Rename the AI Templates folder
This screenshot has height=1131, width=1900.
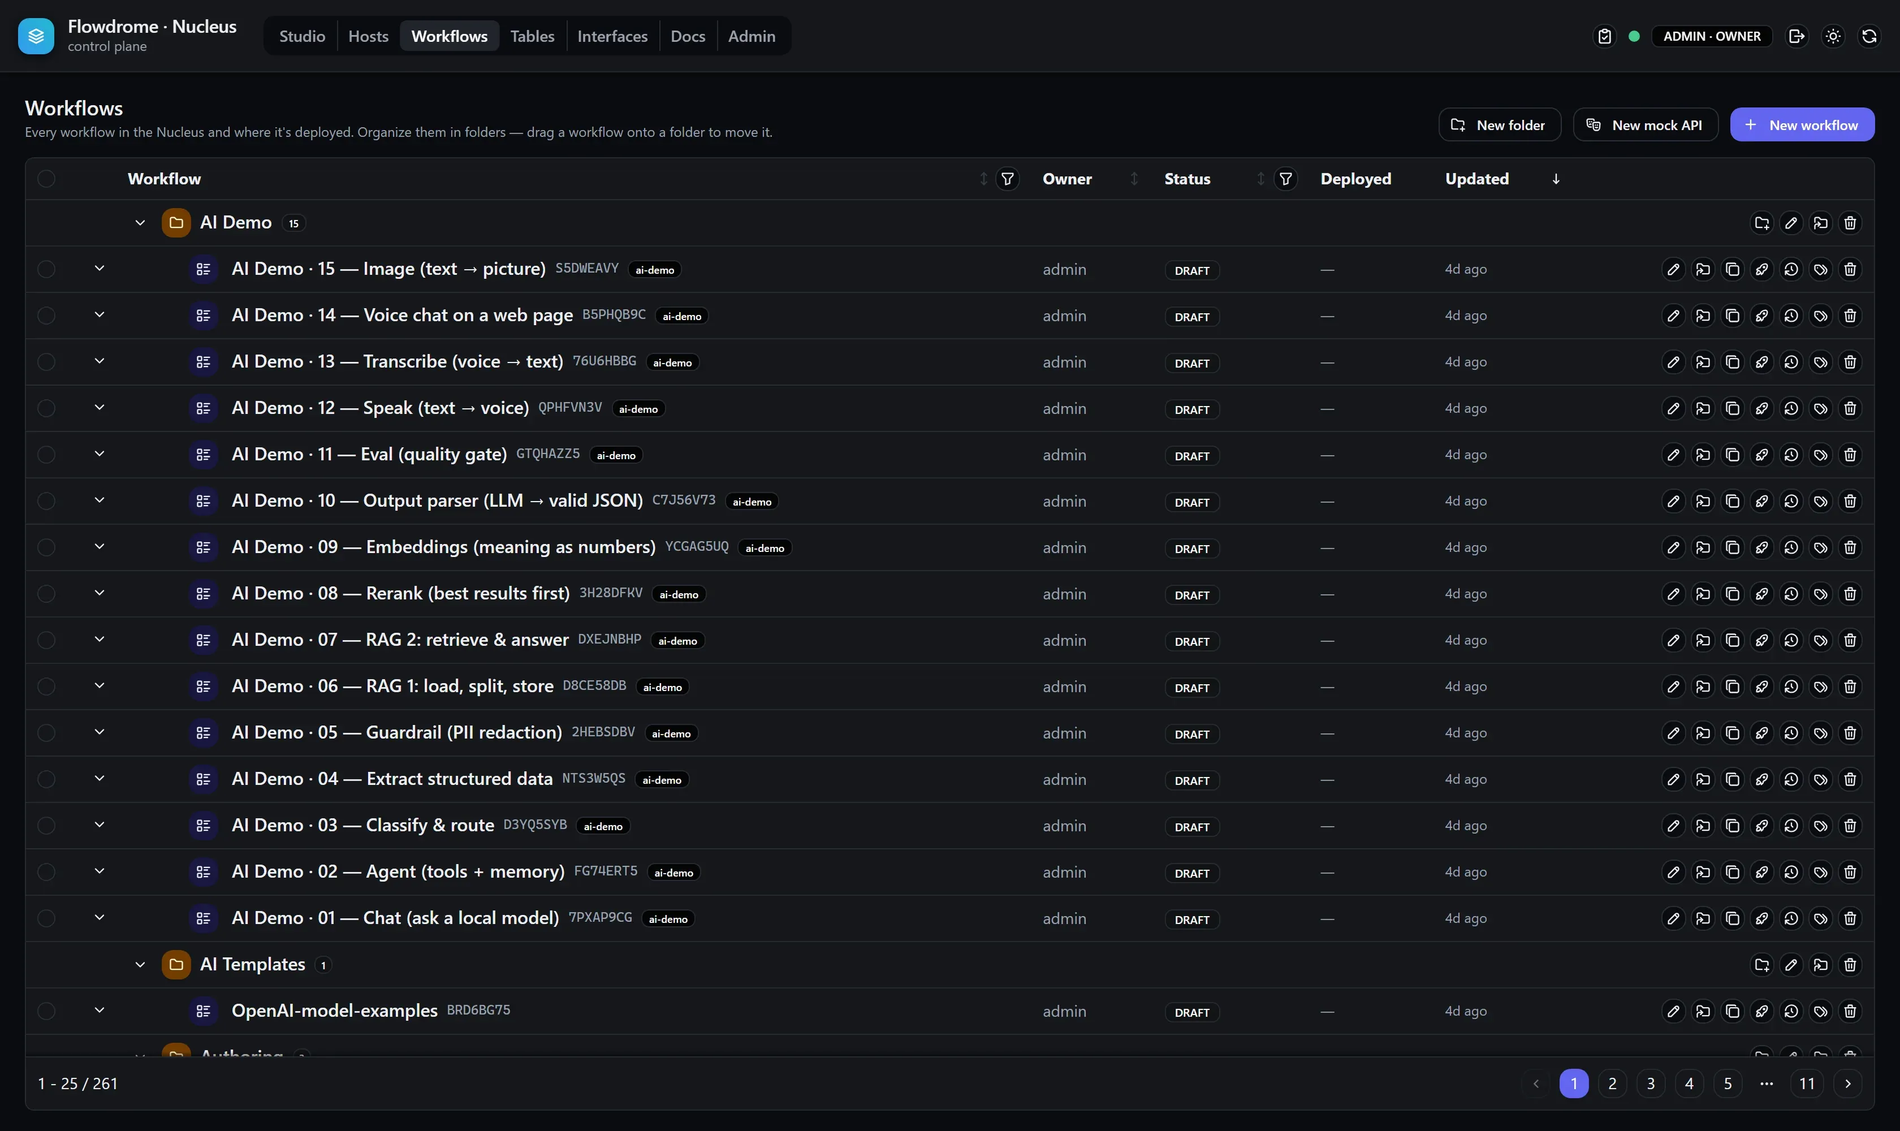(1791, 965)
